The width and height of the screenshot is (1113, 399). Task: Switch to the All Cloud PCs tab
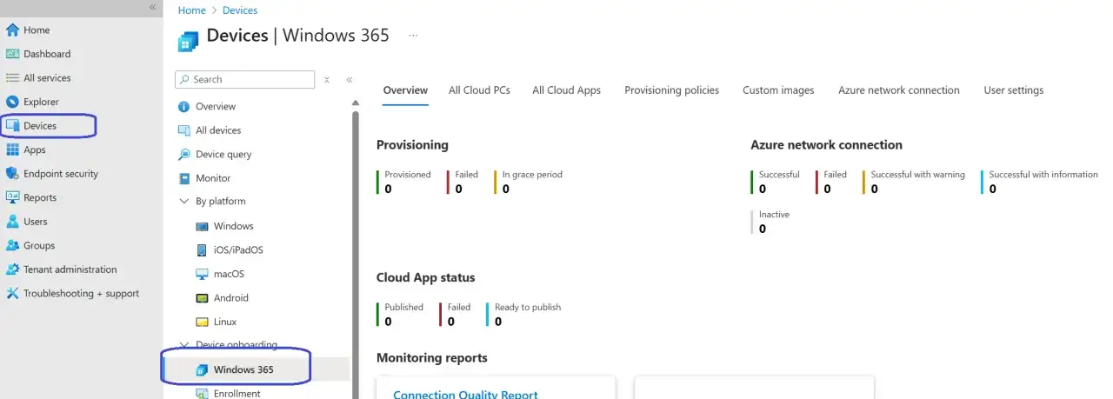479,90
